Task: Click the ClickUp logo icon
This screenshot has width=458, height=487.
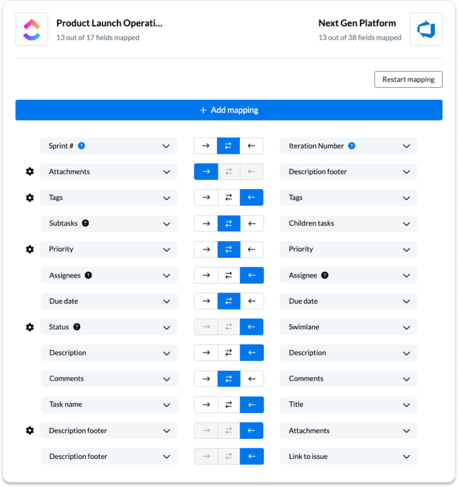Action: [x=32, y=29]
